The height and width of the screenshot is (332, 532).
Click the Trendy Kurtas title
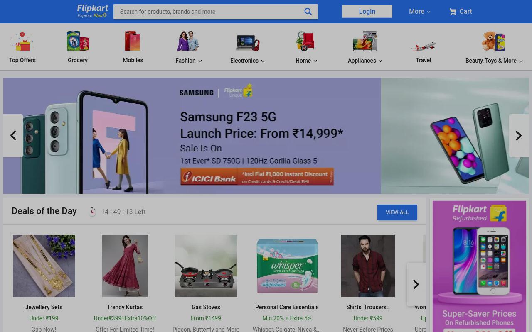click(125, 307)
